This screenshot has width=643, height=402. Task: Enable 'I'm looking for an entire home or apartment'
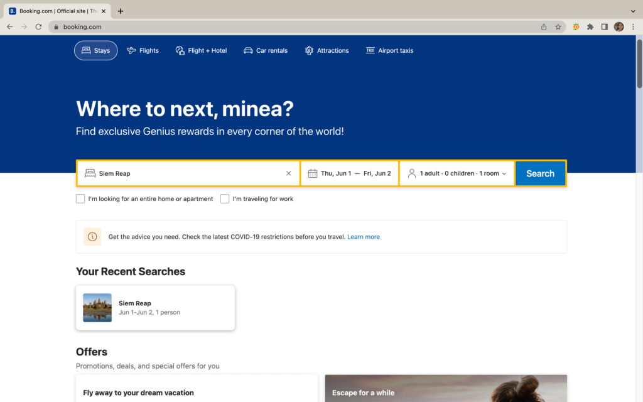click(80, 198)
